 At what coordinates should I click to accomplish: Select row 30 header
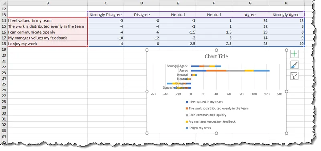pos(4,113)
